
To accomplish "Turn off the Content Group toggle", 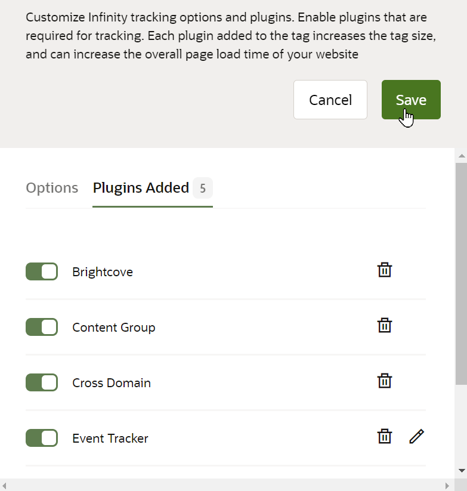I will pos(42,327).
